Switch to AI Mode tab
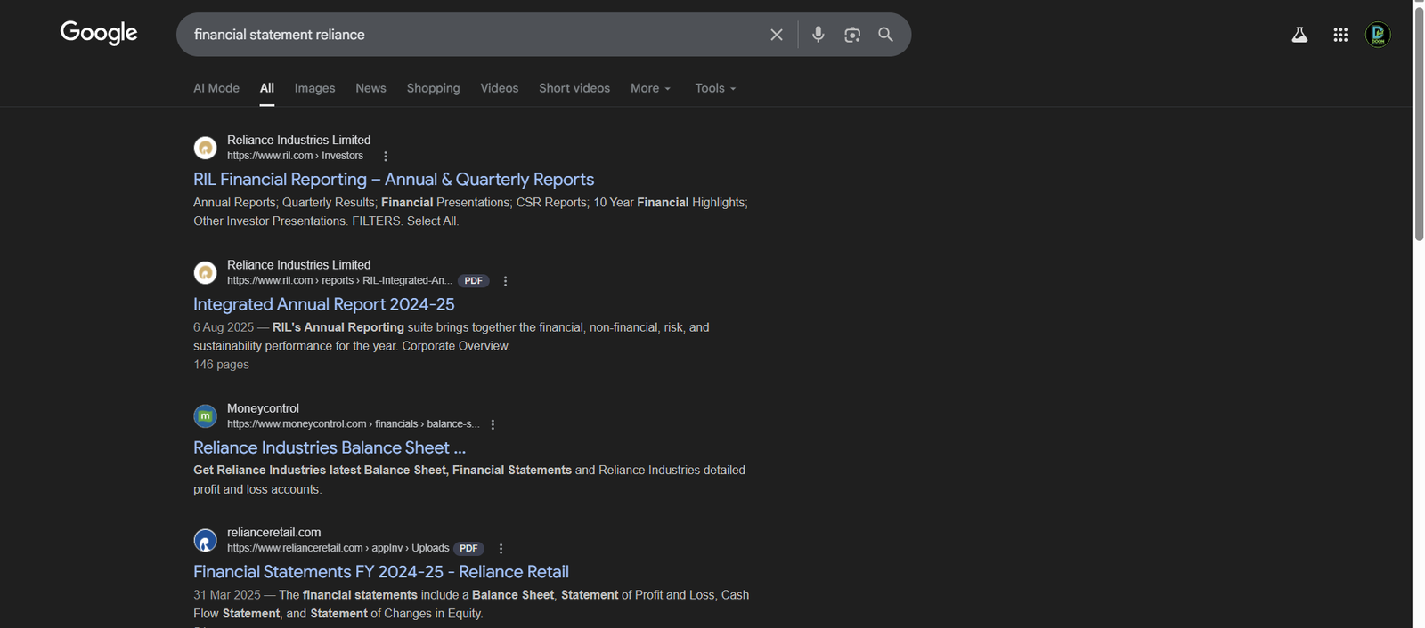This screenshot has width=1425, height=628. coord(216,88)
